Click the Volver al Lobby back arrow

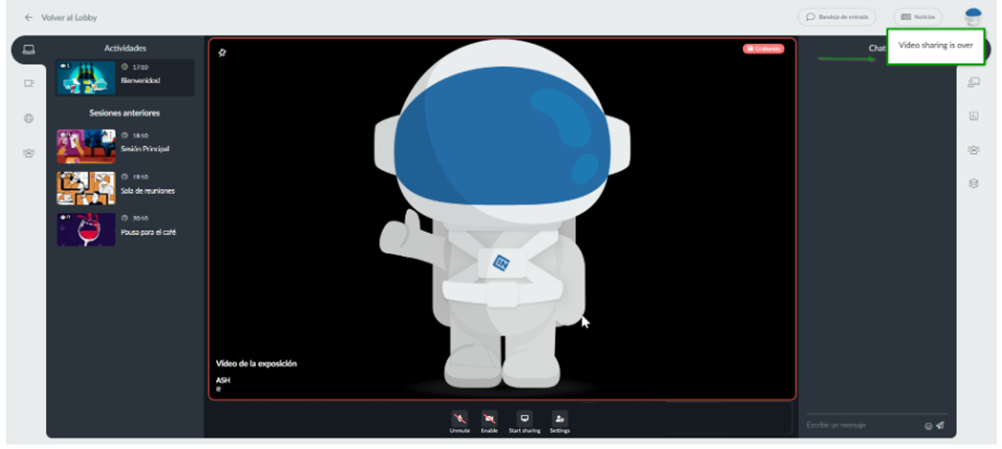[29, 17]
